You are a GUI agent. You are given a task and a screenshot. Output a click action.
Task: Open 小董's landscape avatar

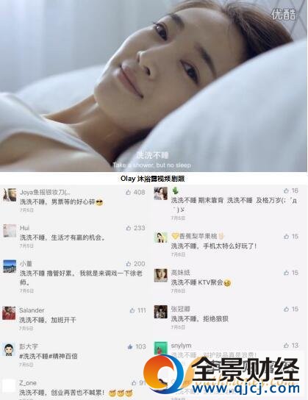[x=10, y=266]
